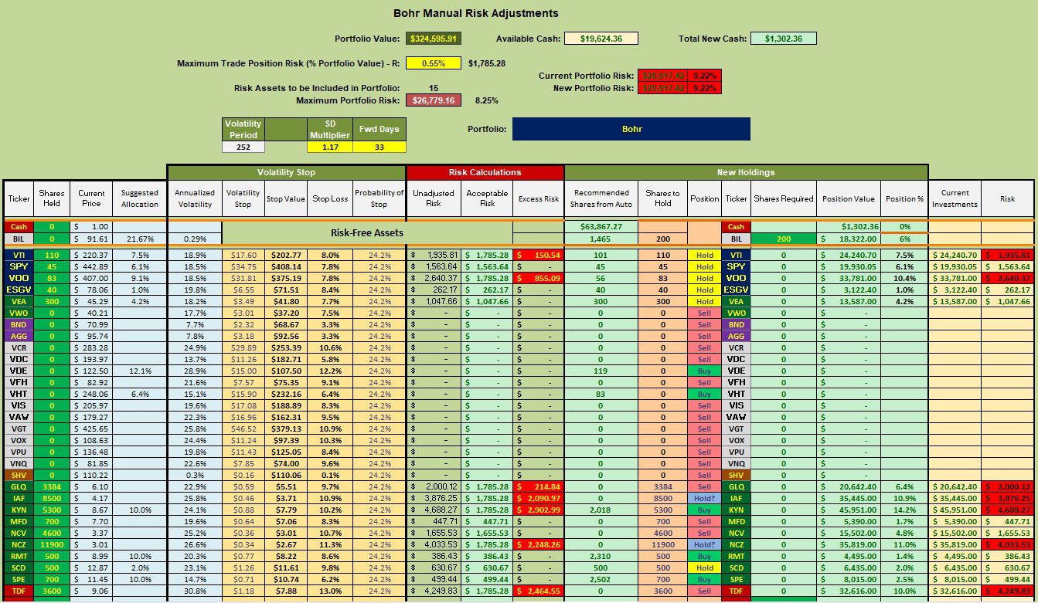Select the BIL position value 18,322.00

(x=849, y=239)
